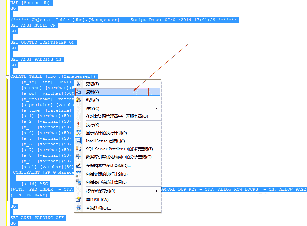Click the SET ANSI_PADDING OFF code line

[37, 218]
